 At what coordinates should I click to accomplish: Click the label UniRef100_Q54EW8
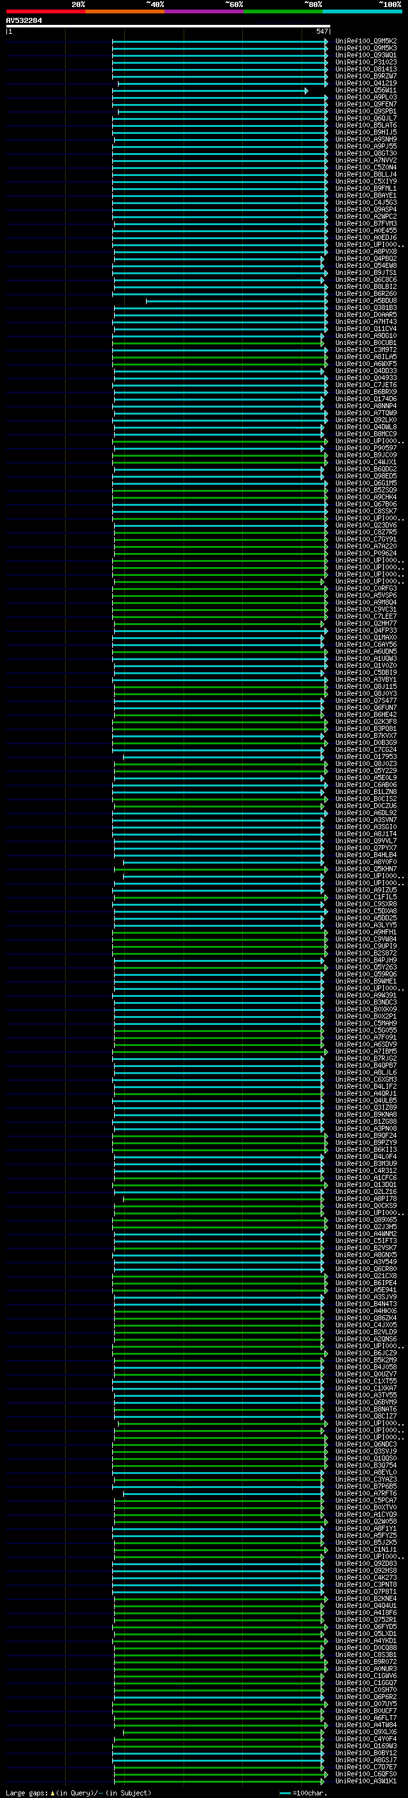(x=366, y=266)
